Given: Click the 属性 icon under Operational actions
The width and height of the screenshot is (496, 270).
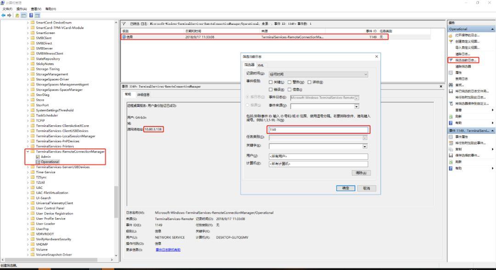Looking at the screenshot, I should click(451, 72).
